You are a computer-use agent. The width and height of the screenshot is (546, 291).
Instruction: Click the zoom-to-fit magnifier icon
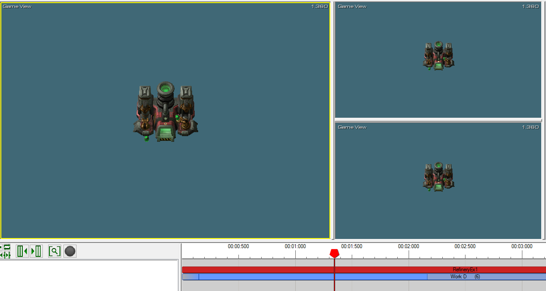(55, 251)
